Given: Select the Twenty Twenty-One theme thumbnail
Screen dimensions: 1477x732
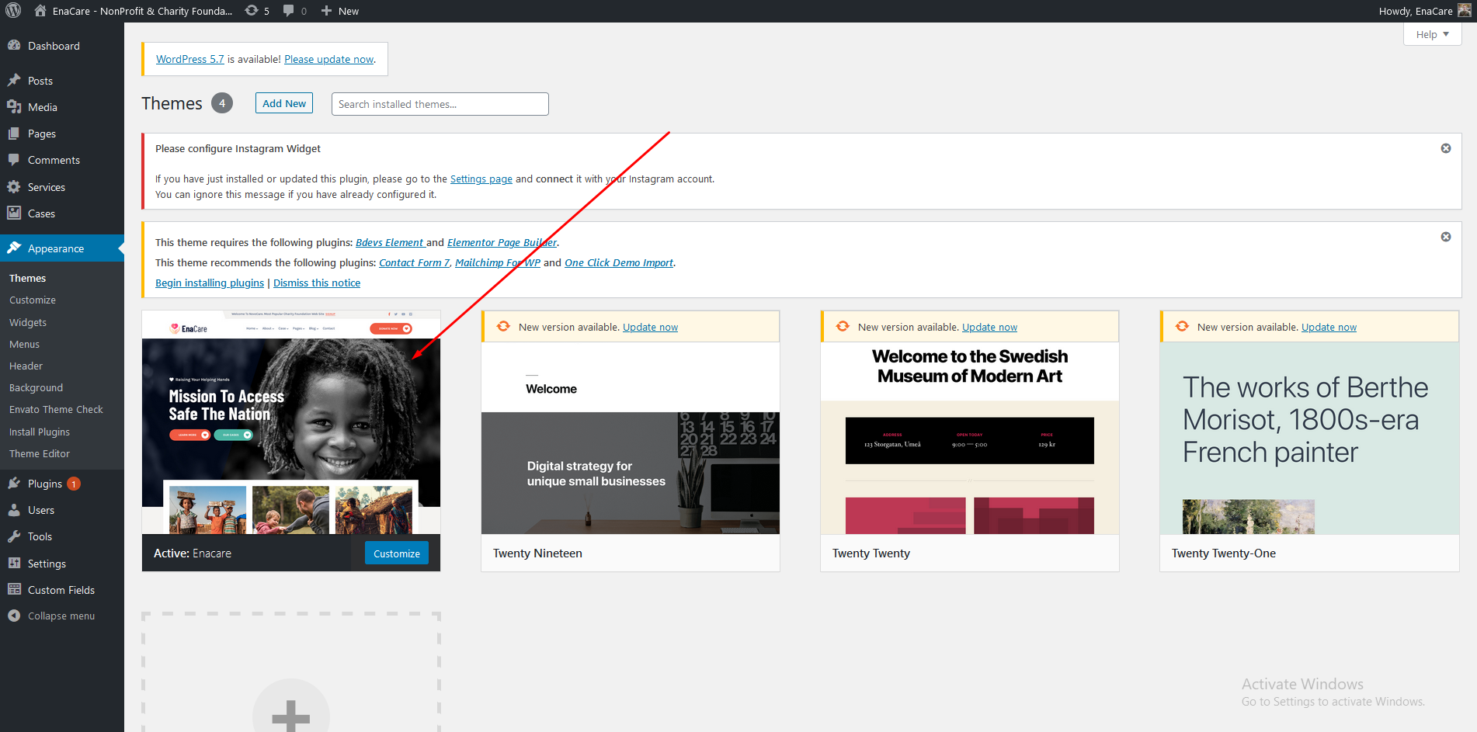Looking at the screenshot, I should click(x=1309, y=438).
